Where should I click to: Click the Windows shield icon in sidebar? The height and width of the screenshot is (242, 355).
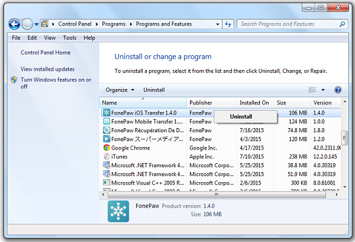tap(14, 79)
